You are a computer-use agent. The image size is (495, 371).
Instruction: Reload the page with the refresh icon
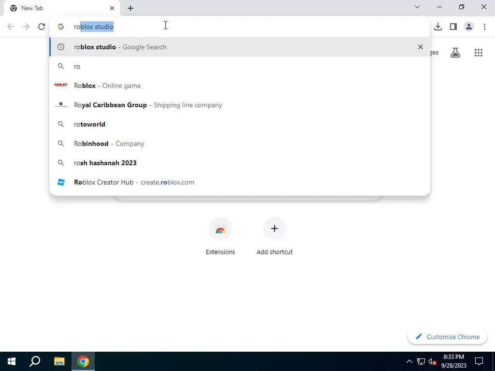(42, 27)
